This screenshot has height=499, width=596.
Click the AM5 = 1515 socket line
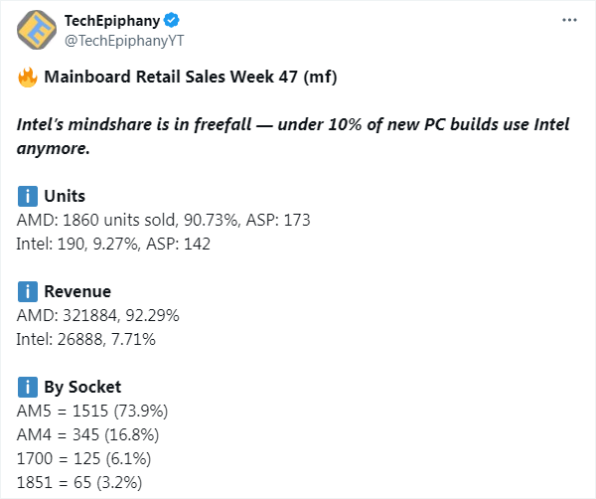90,411
